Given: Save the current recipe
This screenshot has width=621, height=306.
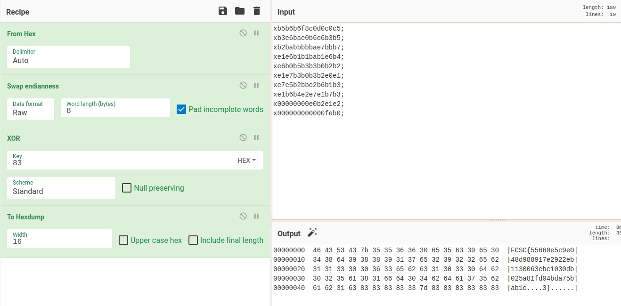Looking at the screenshot, I should [x=223, y=11].
